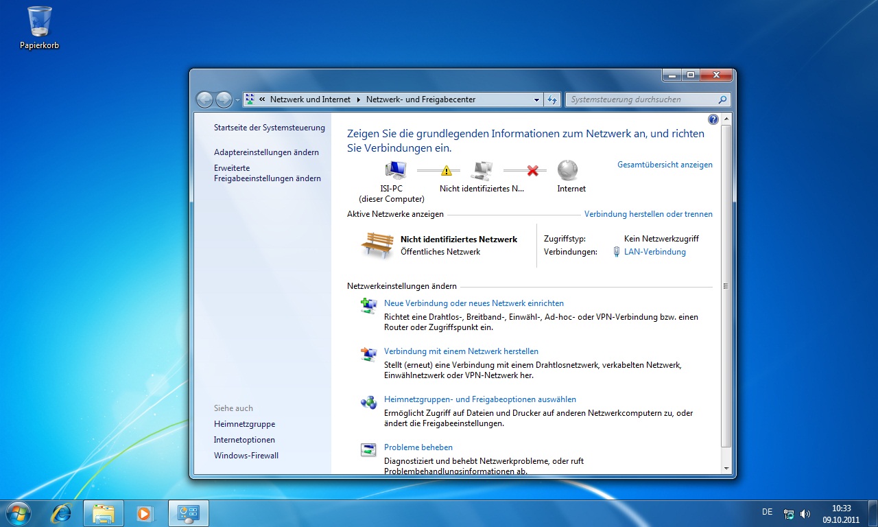Click the DE language indicator

pos(767,512)
